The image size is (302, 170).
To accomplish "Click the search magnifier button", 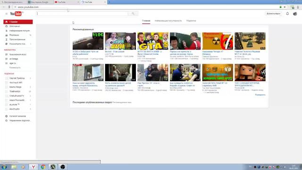I will pyautogui.click(x=133, y=14).
